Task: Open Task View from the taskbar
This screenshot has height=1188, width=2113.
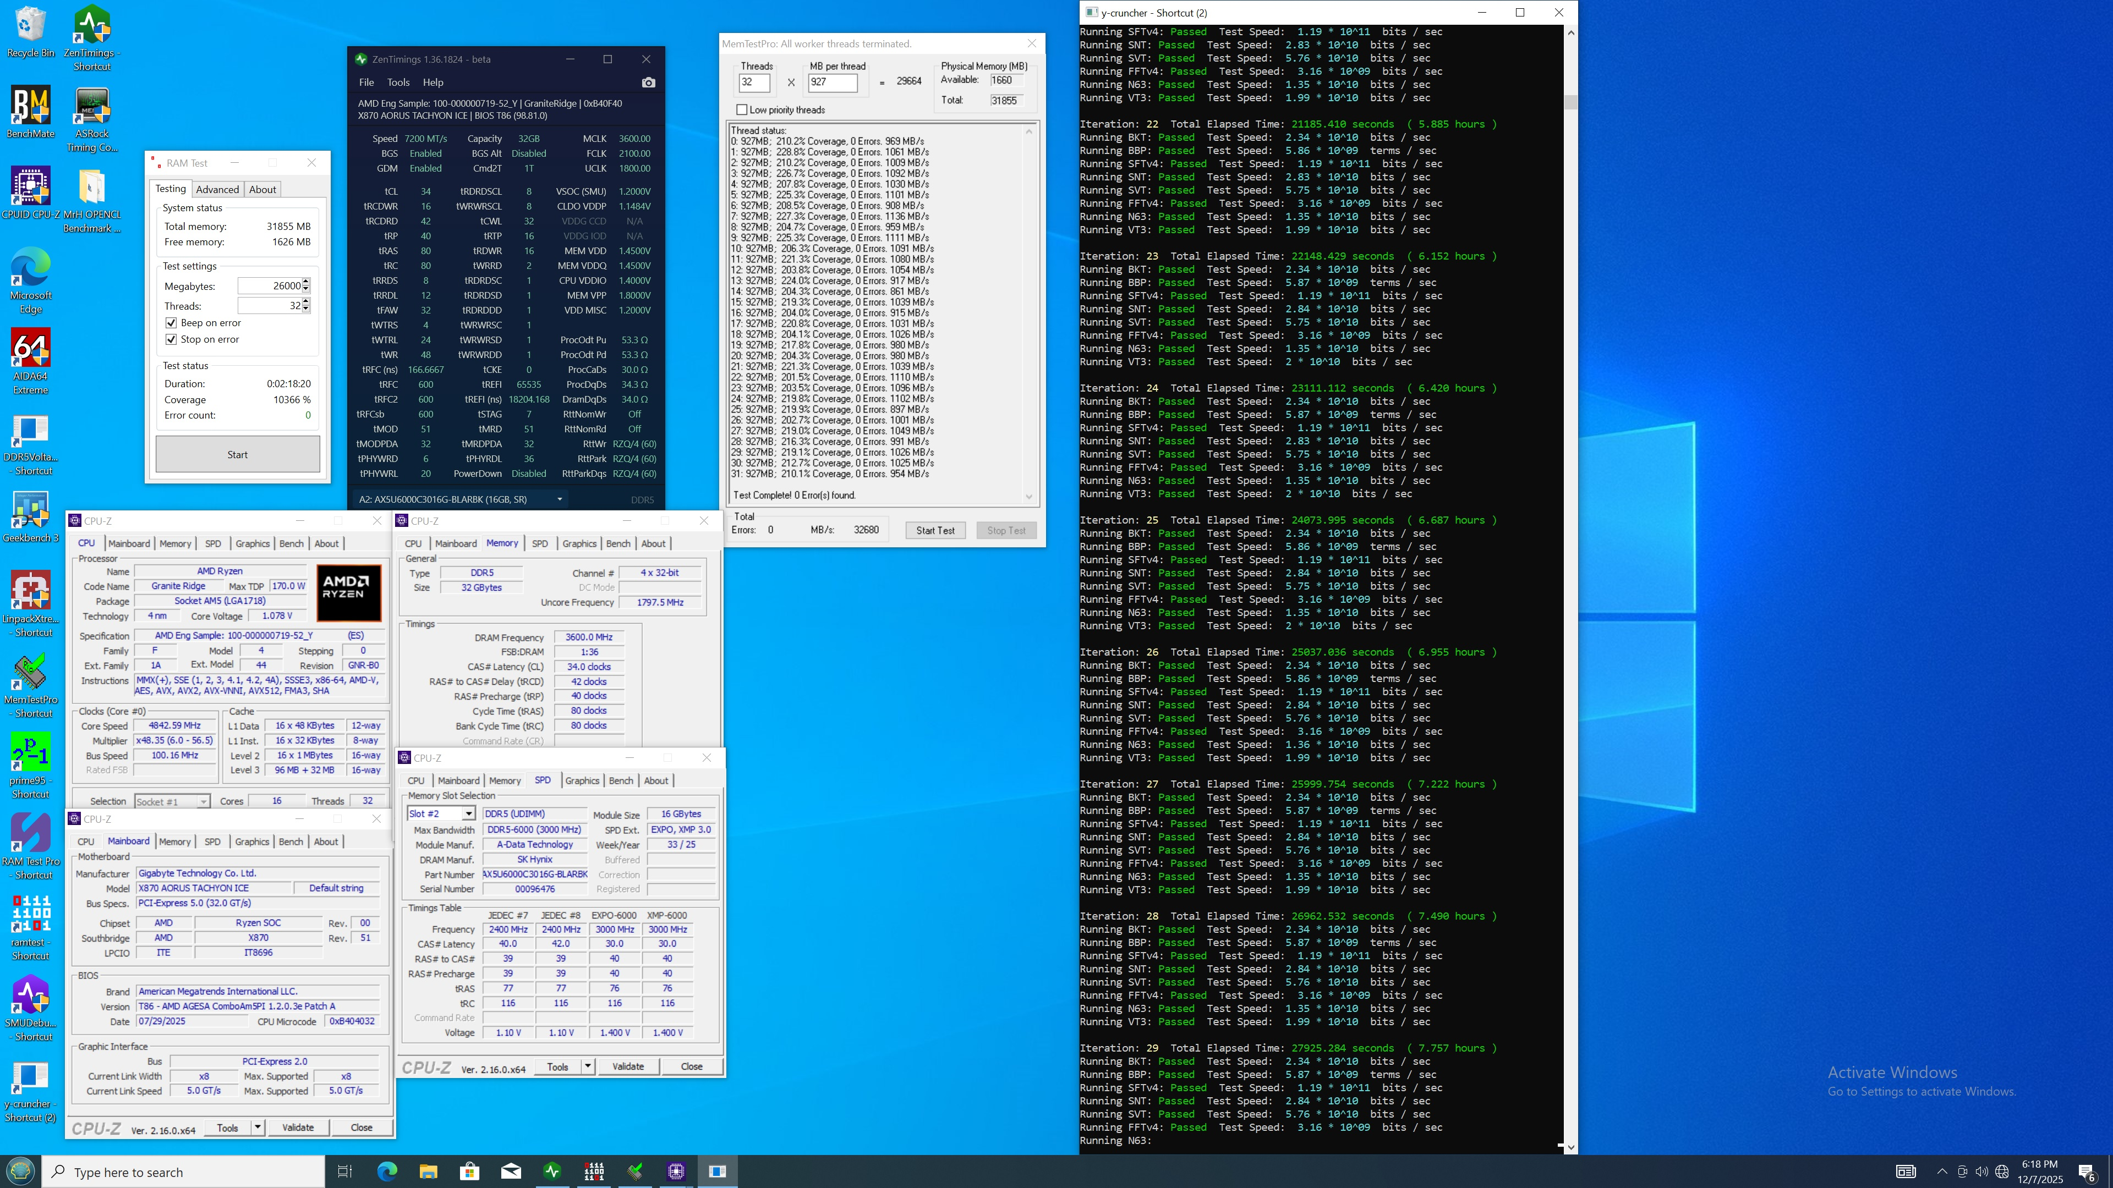Action: [346, 1171]
